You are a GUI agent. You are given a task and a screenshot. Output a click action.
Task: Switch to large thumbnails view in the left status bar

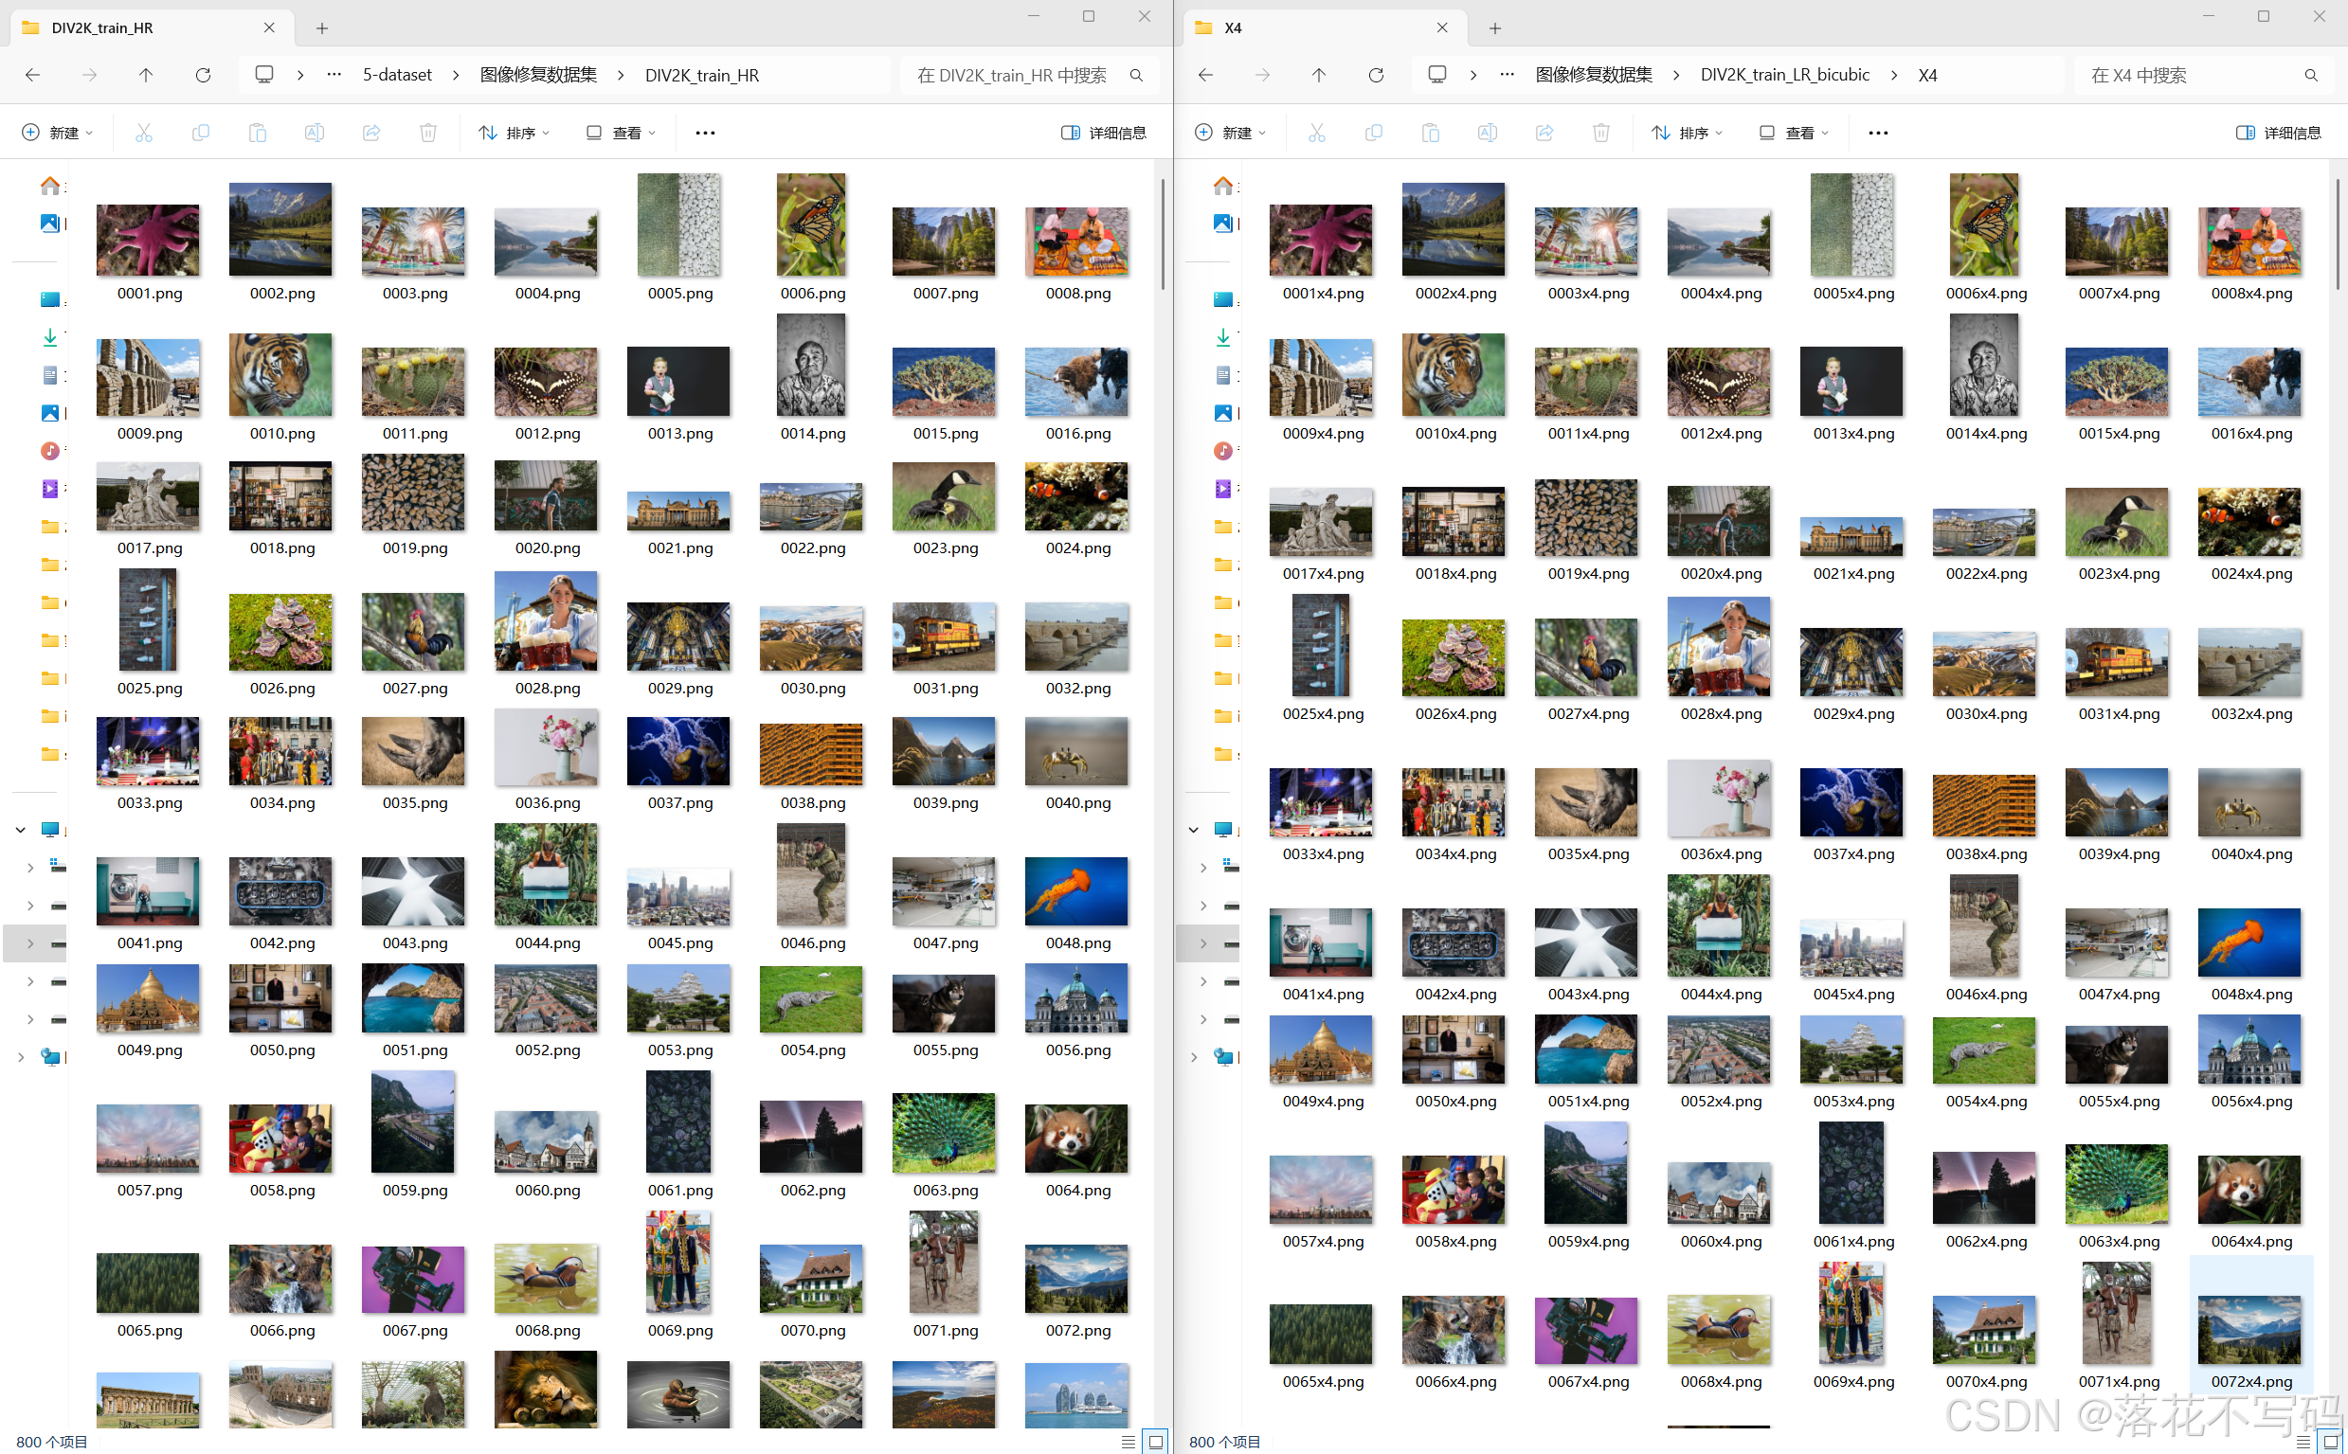1156,1442
